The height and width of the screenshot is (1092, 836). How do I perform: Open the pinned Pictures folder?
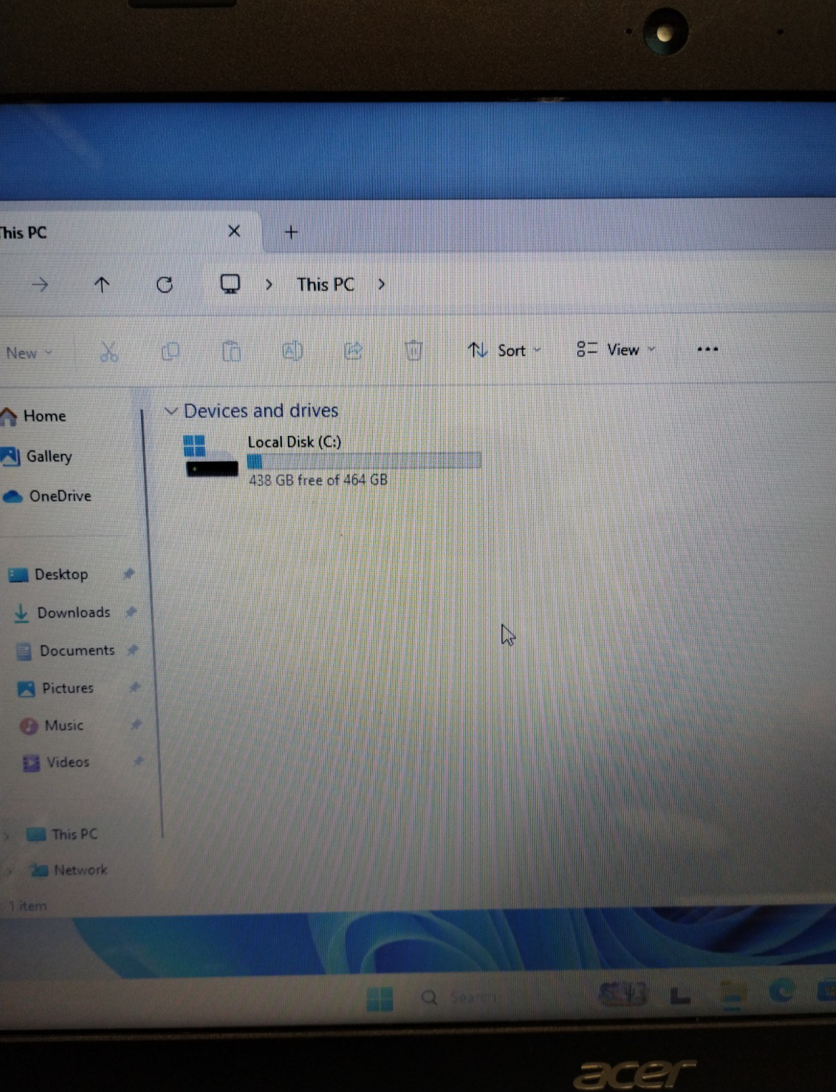(56, 688)
